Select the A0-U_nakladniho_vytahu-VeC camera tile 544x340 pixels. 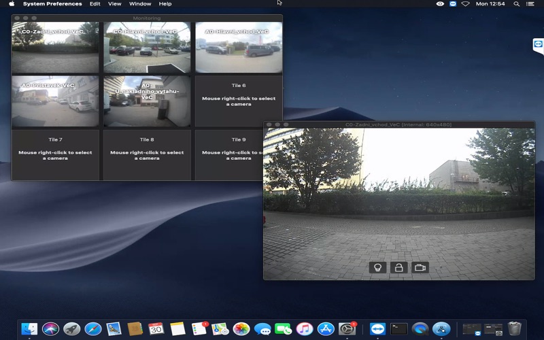click(x=147, y=101)
